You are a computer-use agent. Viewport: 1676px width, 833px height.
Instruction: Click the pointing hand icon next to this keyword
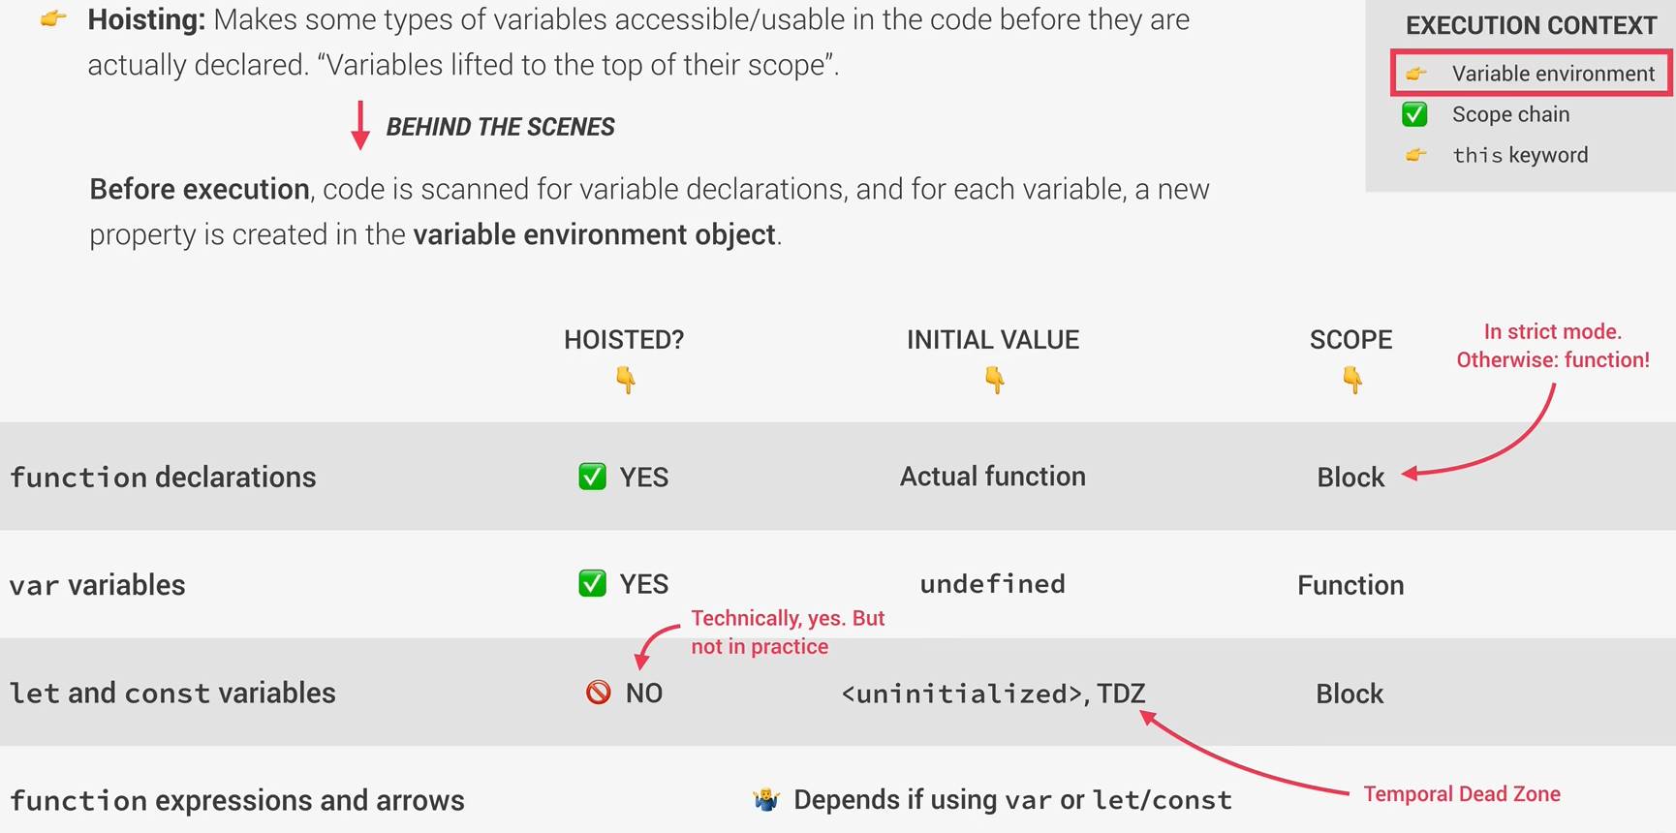coord(1416,155)
